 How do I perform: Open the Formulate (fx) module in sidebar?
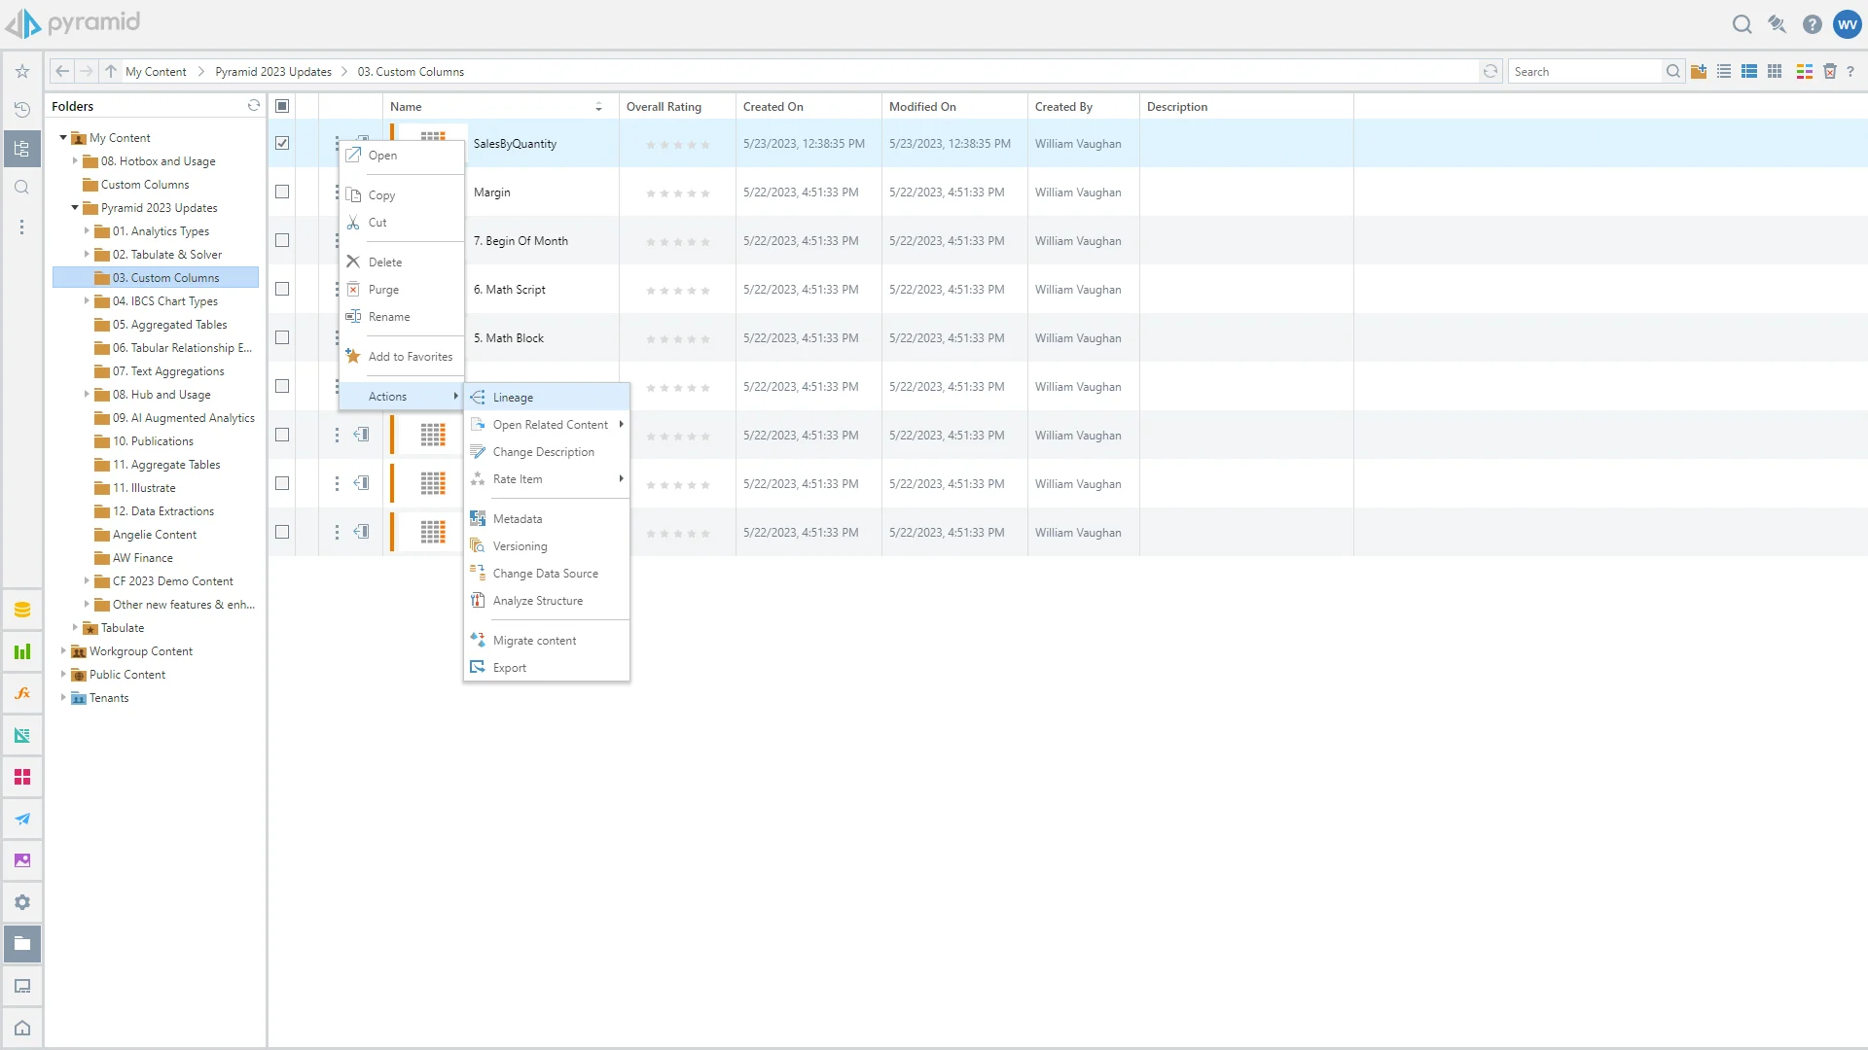tap(22, 693)
